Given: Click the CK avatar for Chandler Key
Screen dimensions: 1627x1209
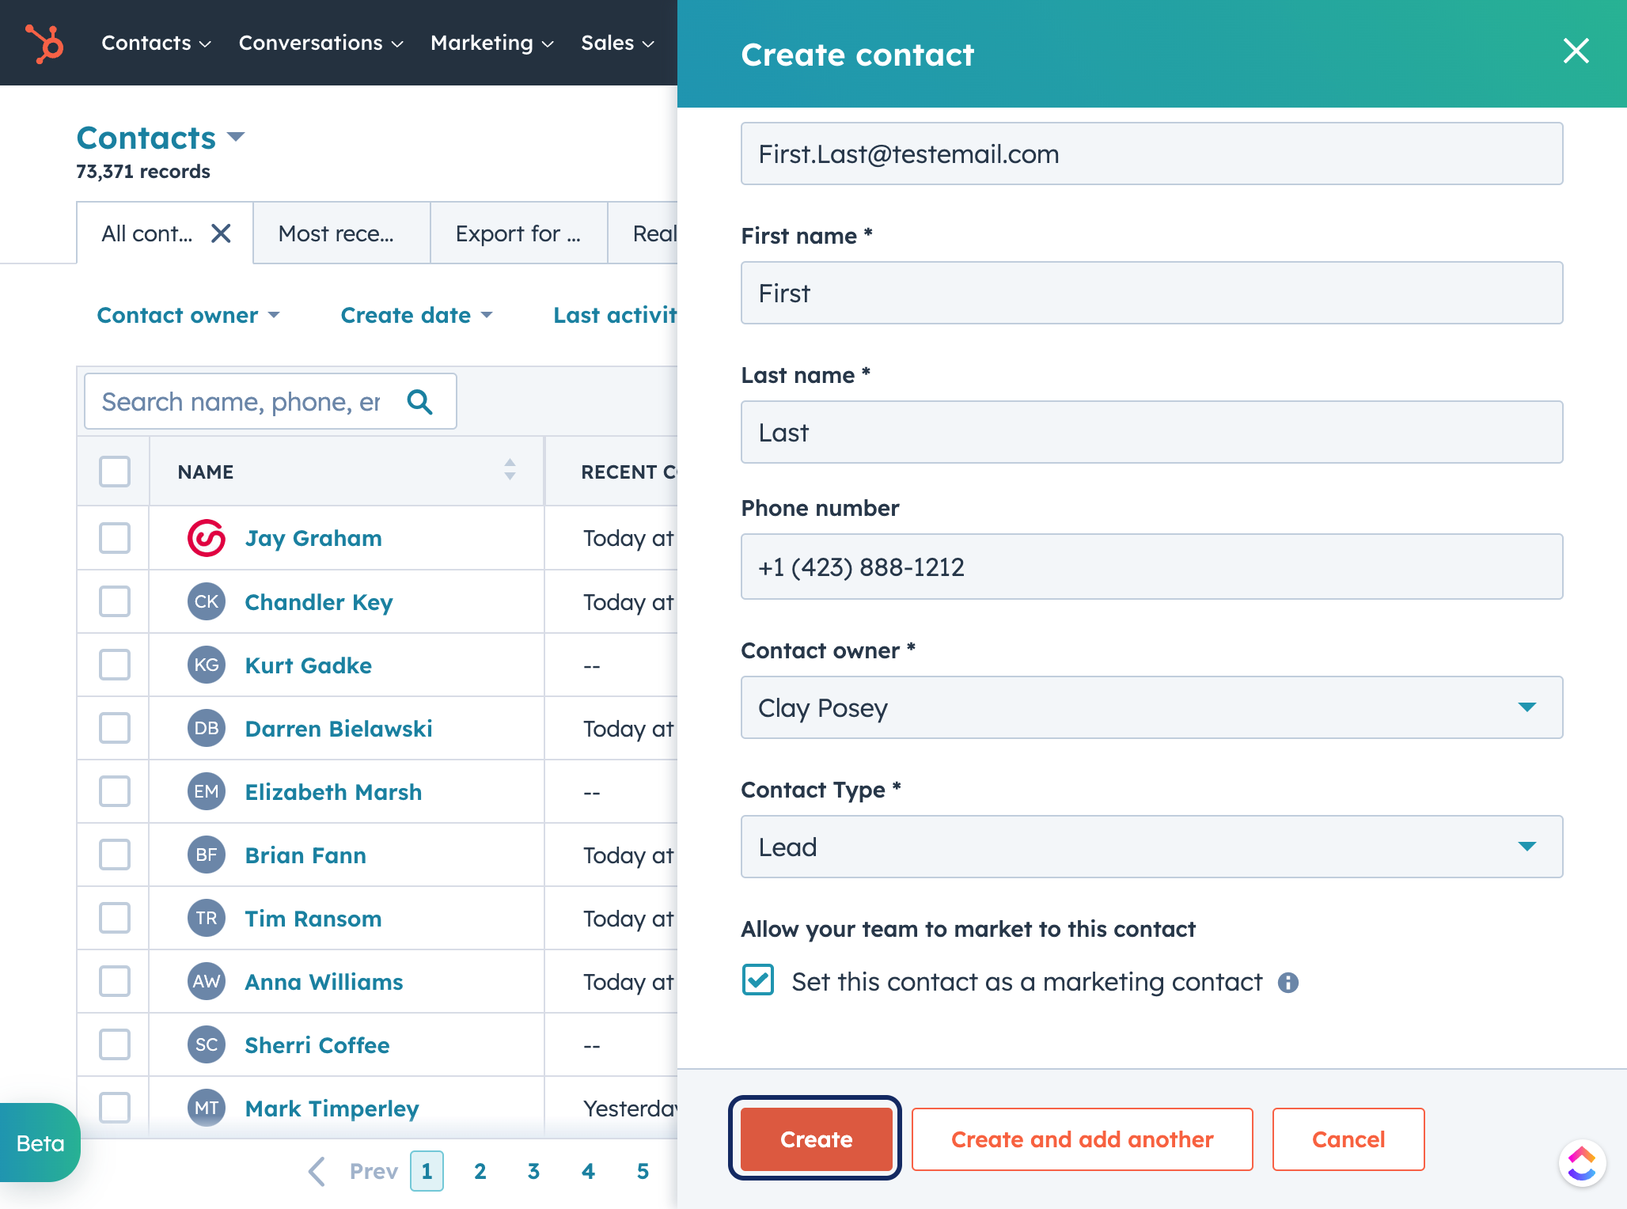Looking at the screenshot, I should (207, 601).
